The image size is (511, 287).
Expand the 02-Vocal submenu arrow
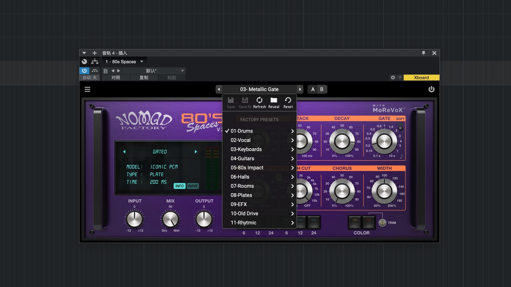(292, 140)
